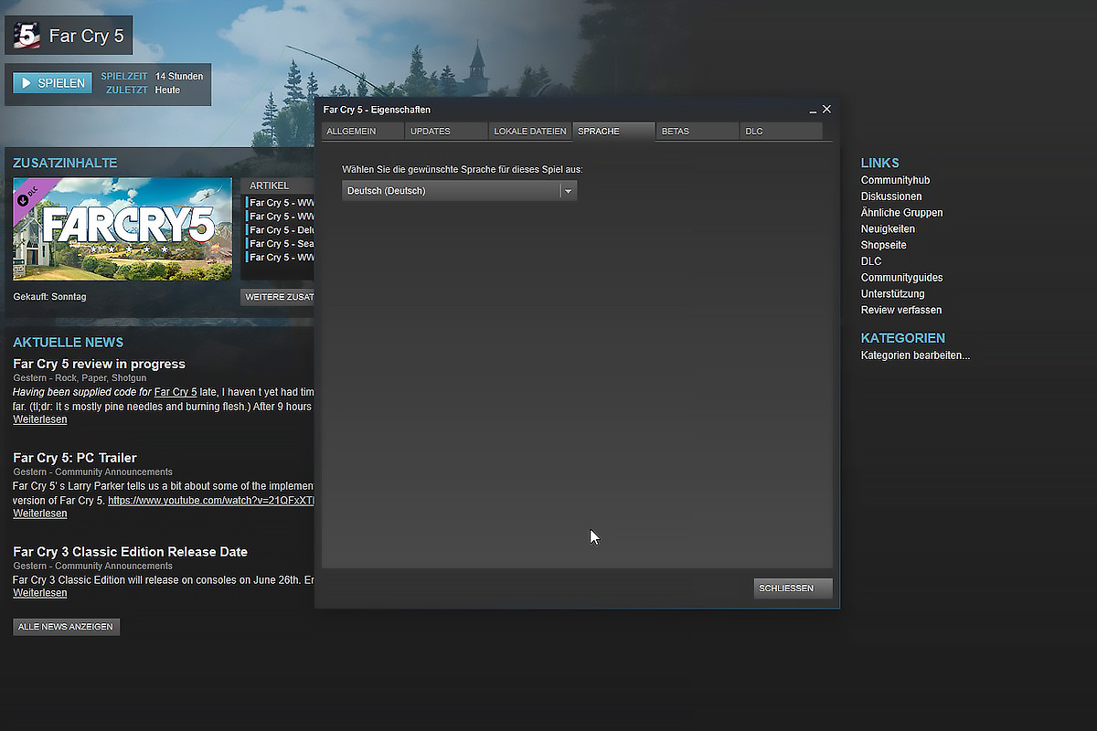Click the ARTIKEL column header

[x=278, y=185]
